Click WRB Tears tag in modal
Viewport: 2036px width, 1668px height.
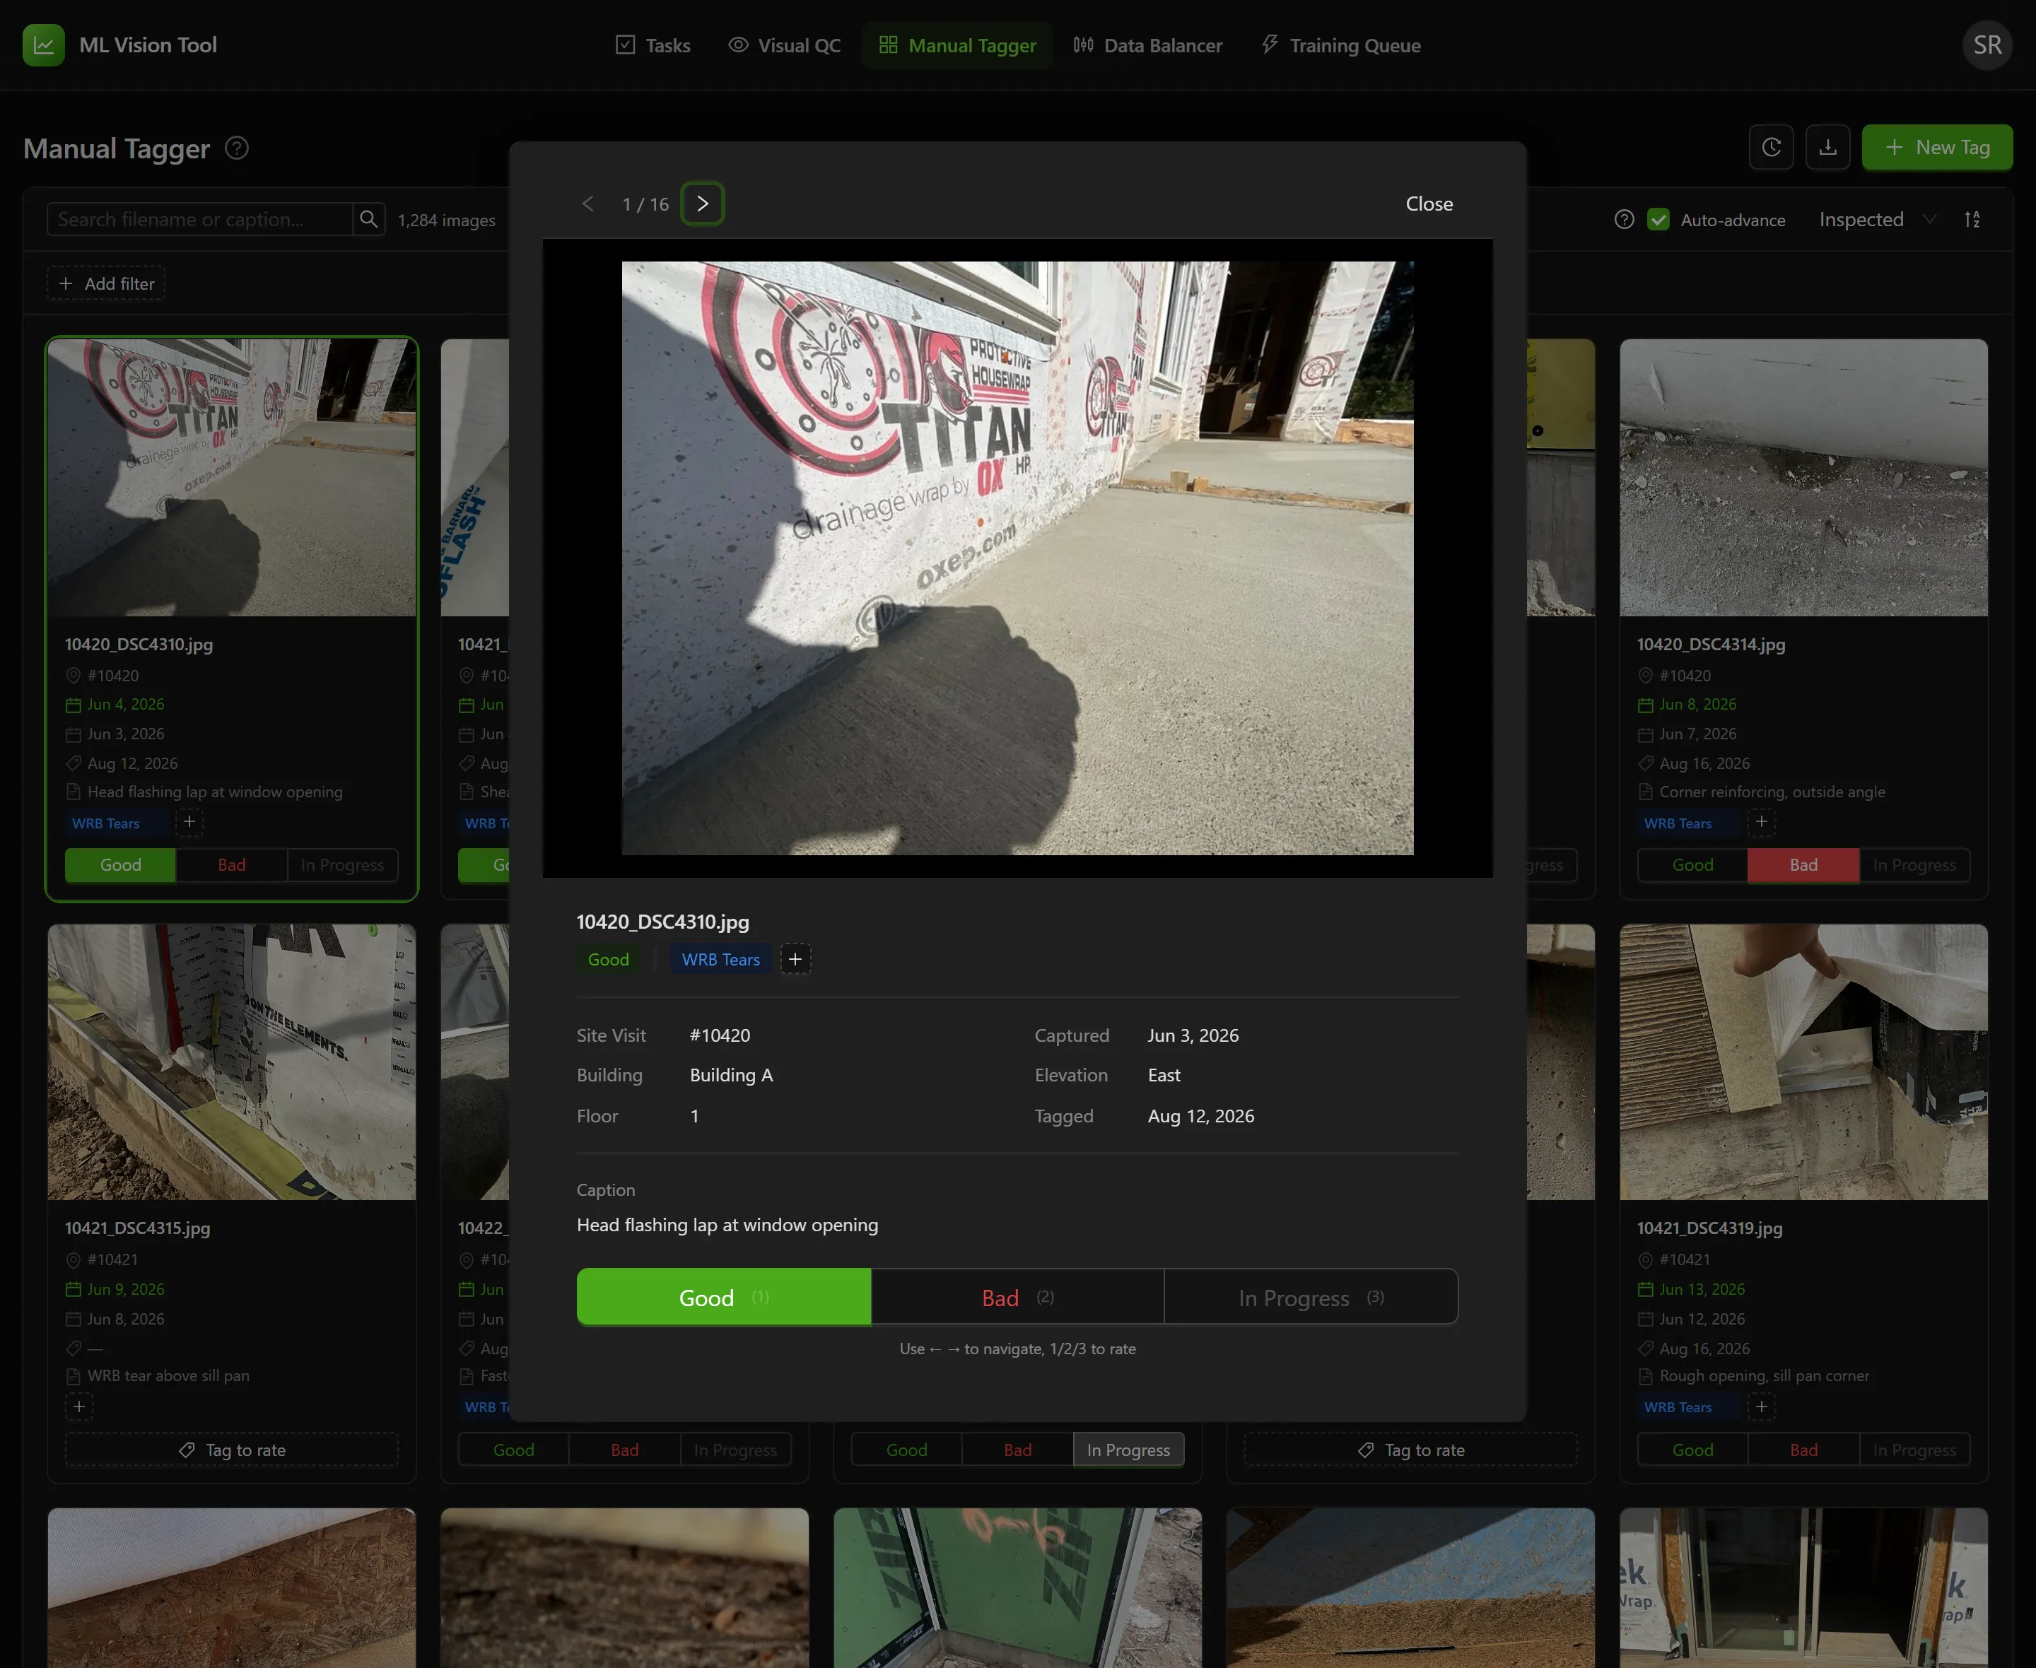click(x=720, y=959)
